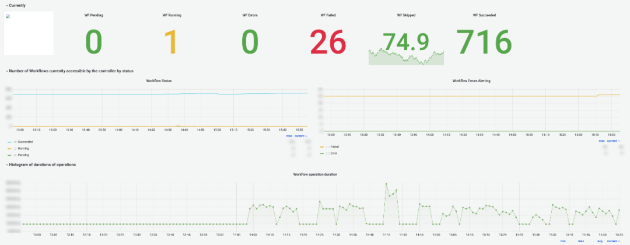This screenshot has height=245, width=630.
Task: Open the WF Running panel title menu
Action: pyautogui.click(x=171, y=15)
